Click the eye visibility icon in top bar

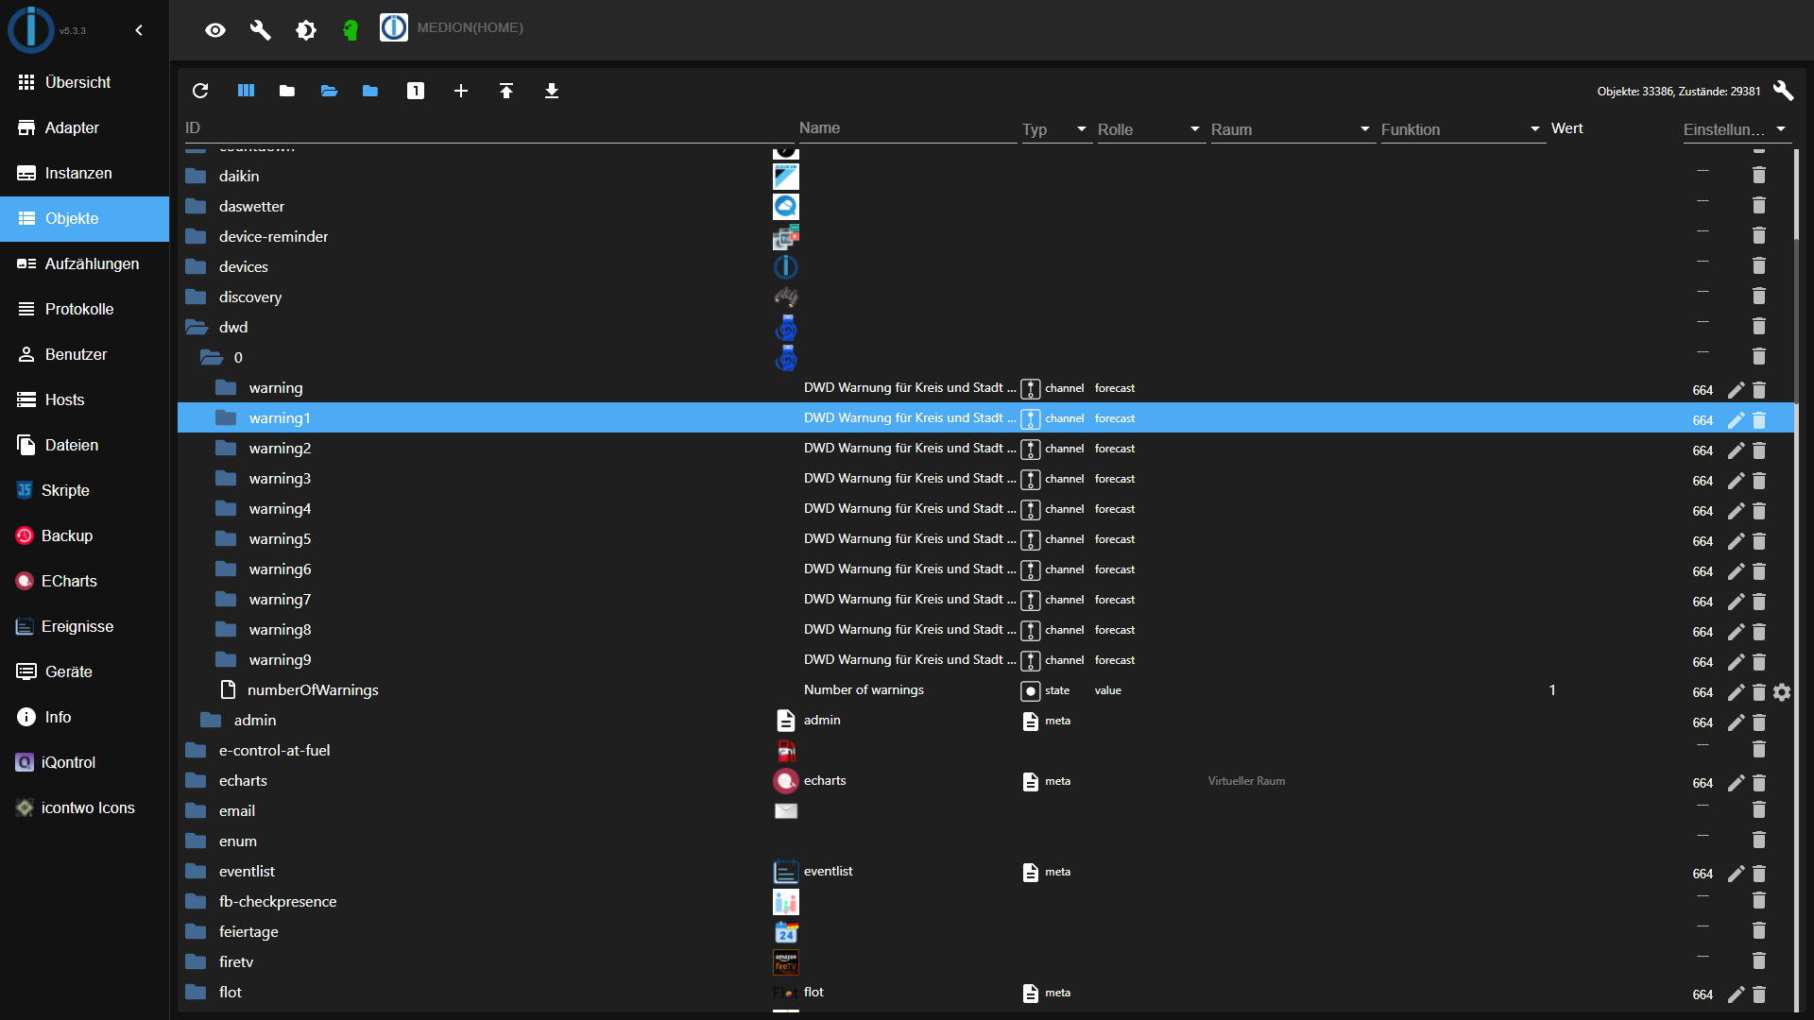(x=215, y=30)
